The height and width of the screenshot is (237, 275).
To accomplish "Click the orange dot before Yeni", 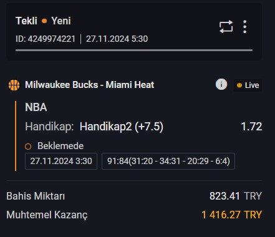I will (44, 21).
